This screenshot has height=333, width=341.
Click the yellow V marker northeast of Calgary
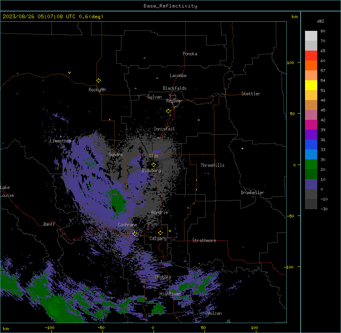tap(170, 231)
